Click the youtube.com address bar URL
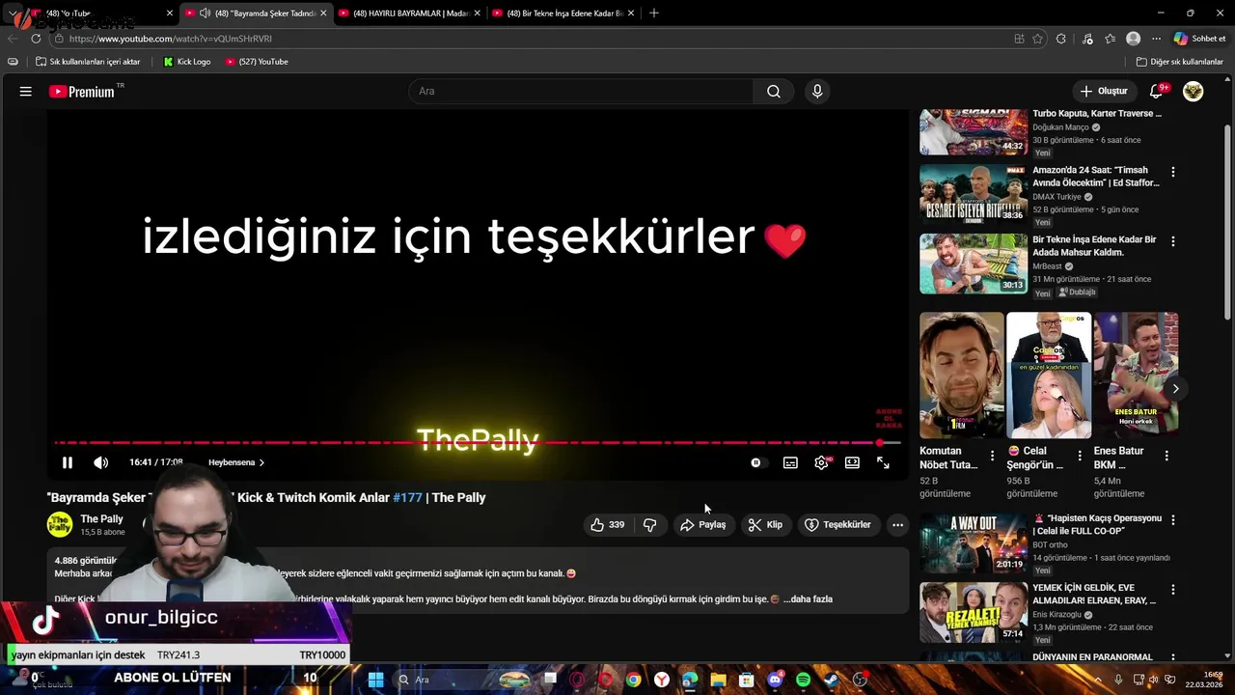This screenshot has width=1235, height=695. coord(171,39)
